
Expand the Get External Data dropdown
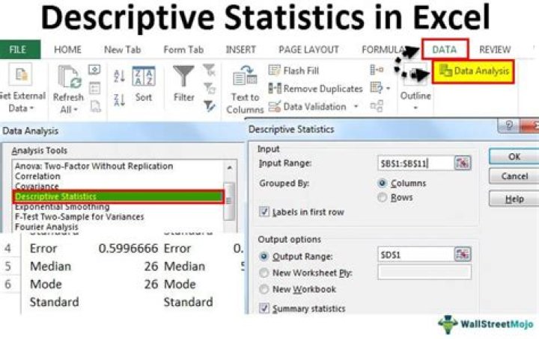(32, 108)
